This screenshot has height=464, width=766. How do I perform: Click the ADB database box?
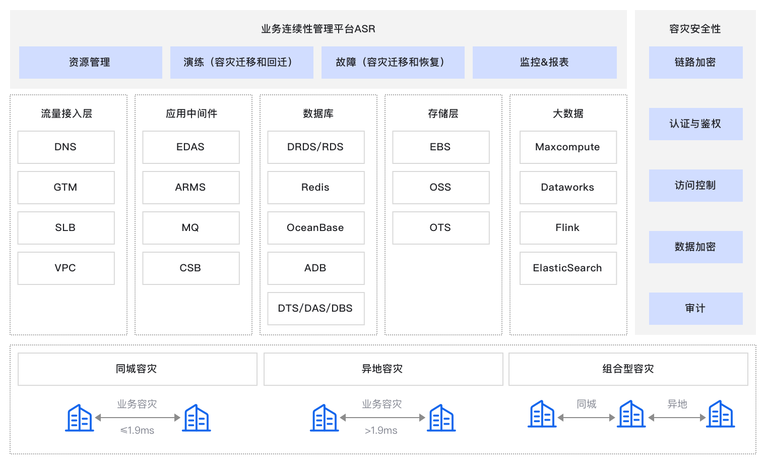(x=316, y=268)
